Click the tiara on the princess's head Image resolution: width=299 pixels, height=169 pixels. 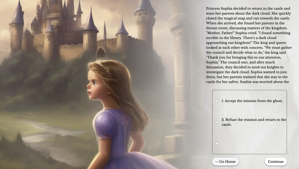coord(105,67)
